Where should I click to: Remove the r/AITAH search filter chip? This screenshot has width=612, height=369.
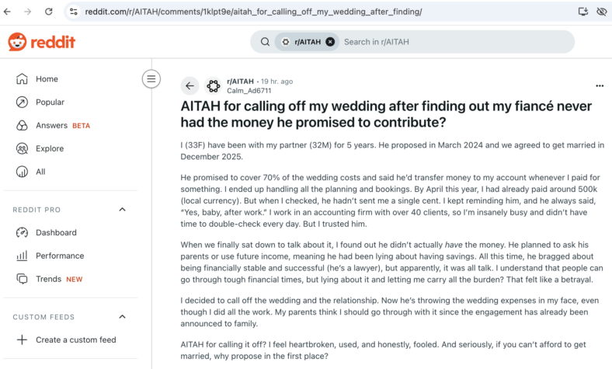330,42
